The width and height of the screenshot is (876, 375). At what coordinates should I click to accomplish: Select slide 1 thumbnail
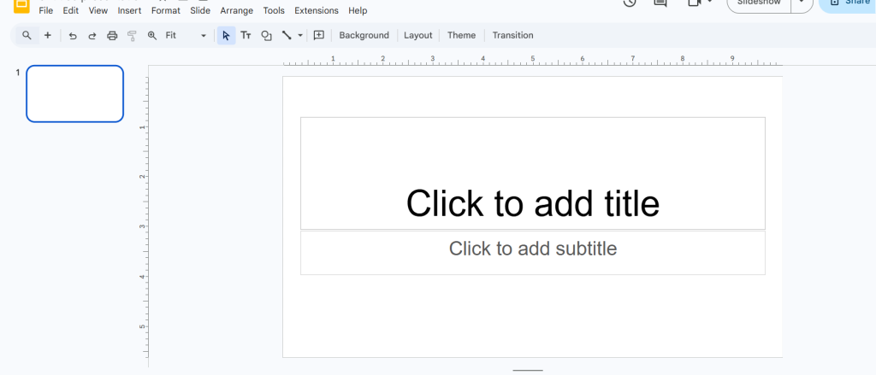coord(75,94)
